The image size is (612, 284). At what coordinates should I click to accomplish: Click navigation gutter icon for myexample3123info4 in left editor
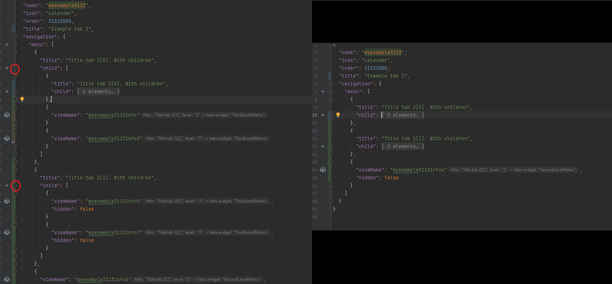pyautogui.click(x=7, y=279)
